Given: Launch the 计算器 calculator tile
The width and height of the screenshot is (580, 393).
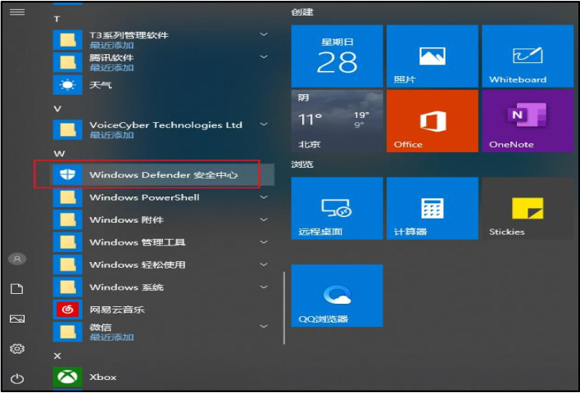Looking at the screenshot, I should (432, 208).
